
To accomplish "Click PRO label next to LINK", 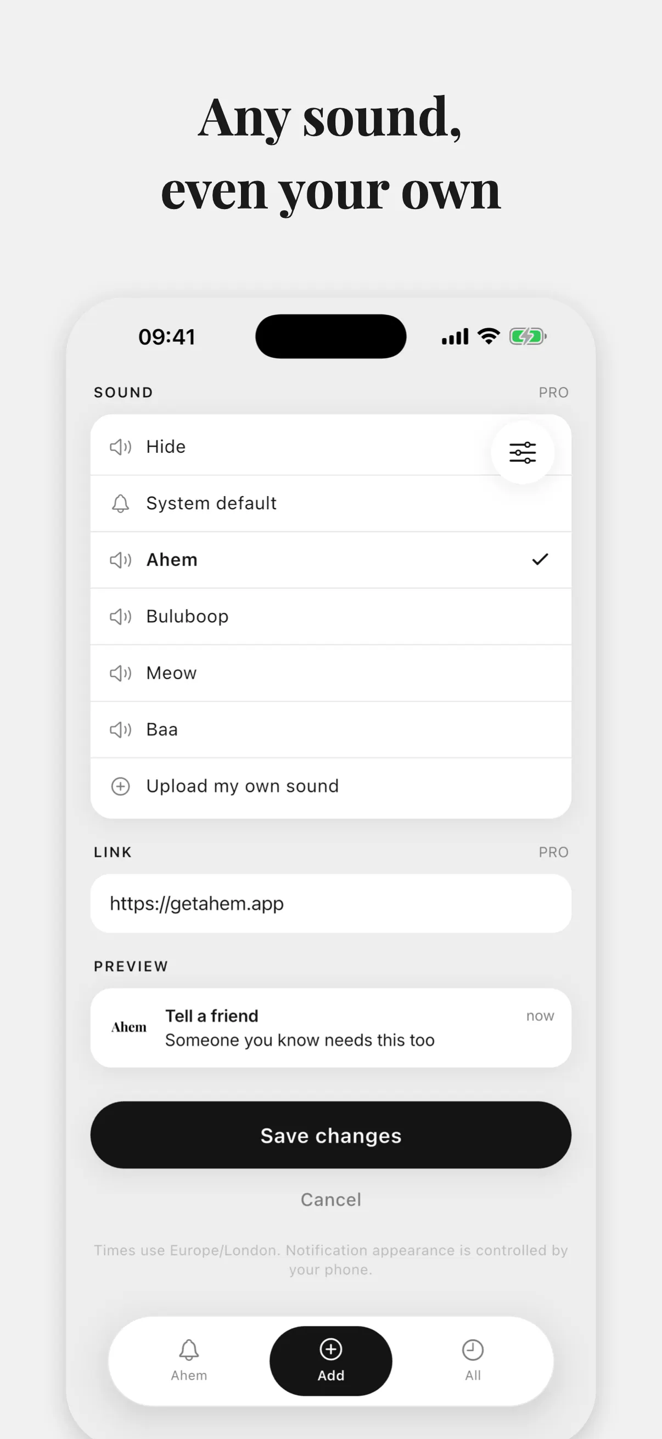I will [553, 852].
